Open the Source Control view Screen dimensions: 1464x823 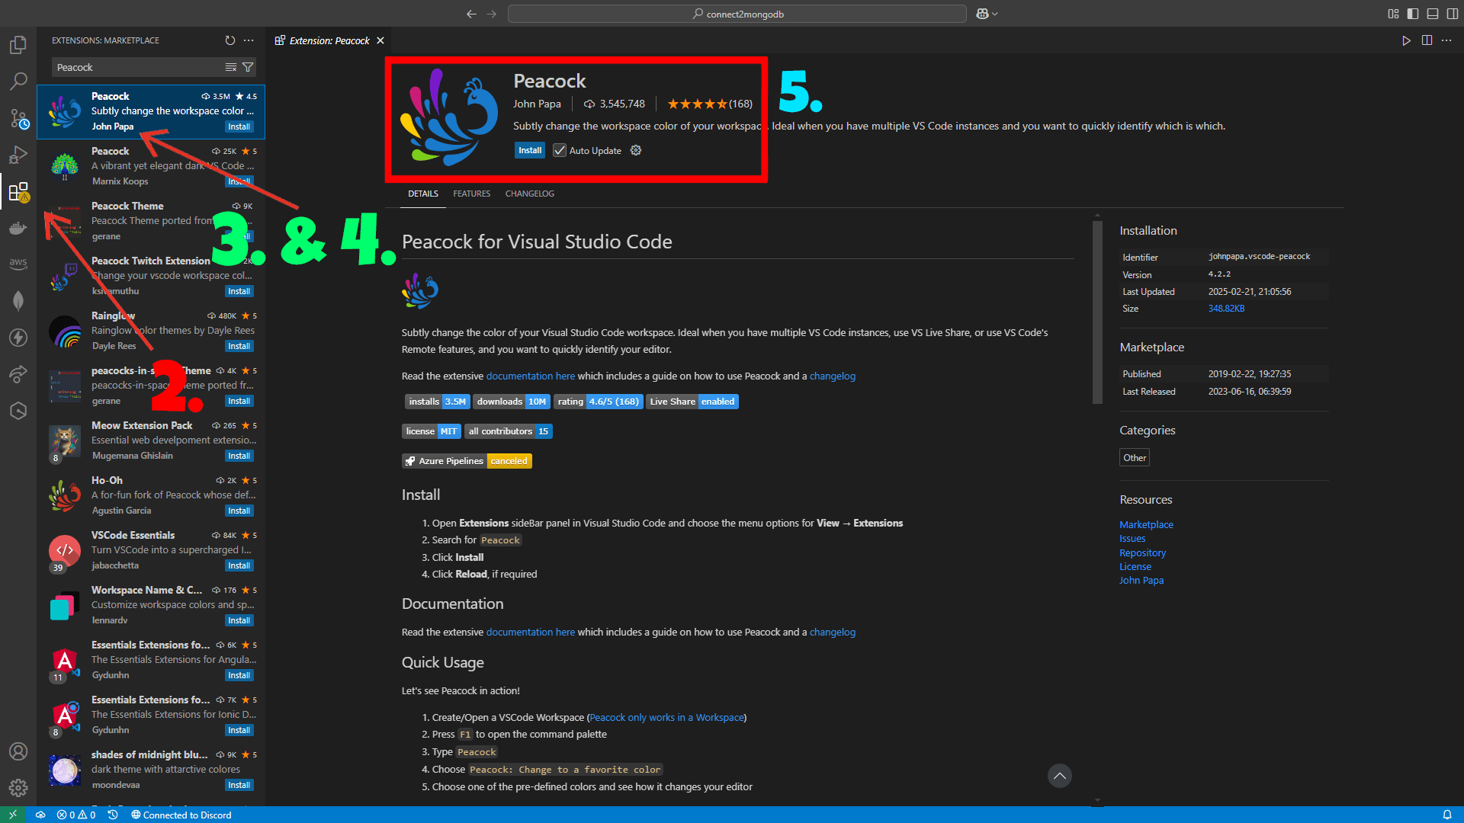(18, 118)
